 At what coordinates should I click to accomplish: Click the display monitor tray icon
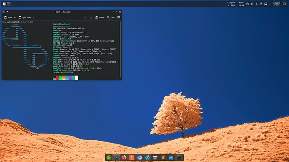click(x=266, y=4)
